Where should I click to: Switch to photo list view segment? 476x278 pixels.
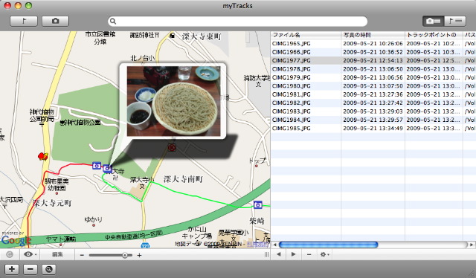(433, 21)
